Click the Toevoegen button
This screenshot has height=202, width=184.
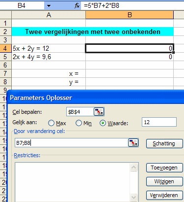tap(164, 168)
